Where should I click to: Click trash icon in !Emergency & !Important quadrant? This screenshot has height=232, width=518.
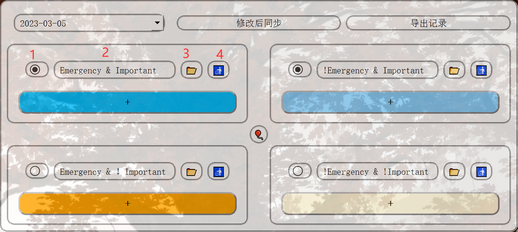pyautogui.click(x=481, y=172)
